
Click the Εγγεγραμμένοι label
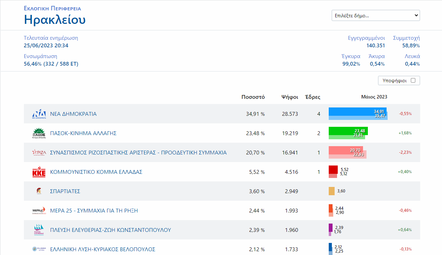click(366, 38)
